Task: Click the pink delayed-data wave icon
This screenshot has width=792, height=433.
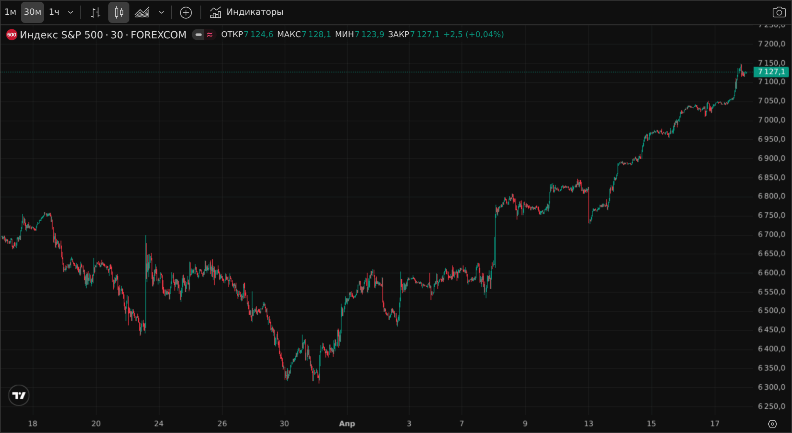Action: pos(210,35)
